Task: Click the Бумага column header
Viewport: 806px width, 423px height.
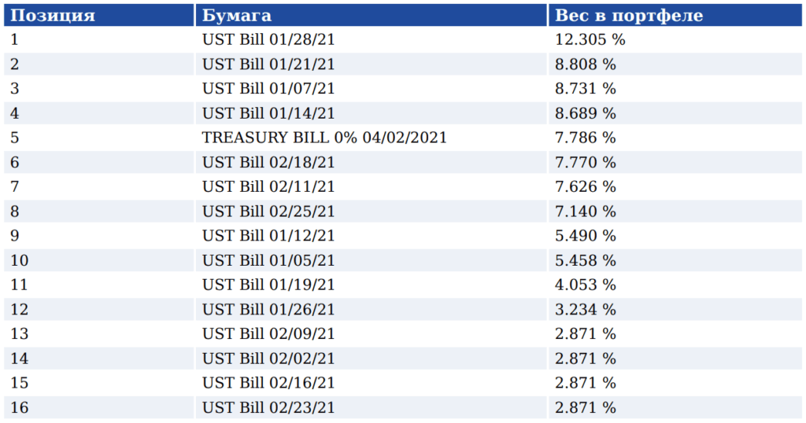Action: (x=236, y=15)
